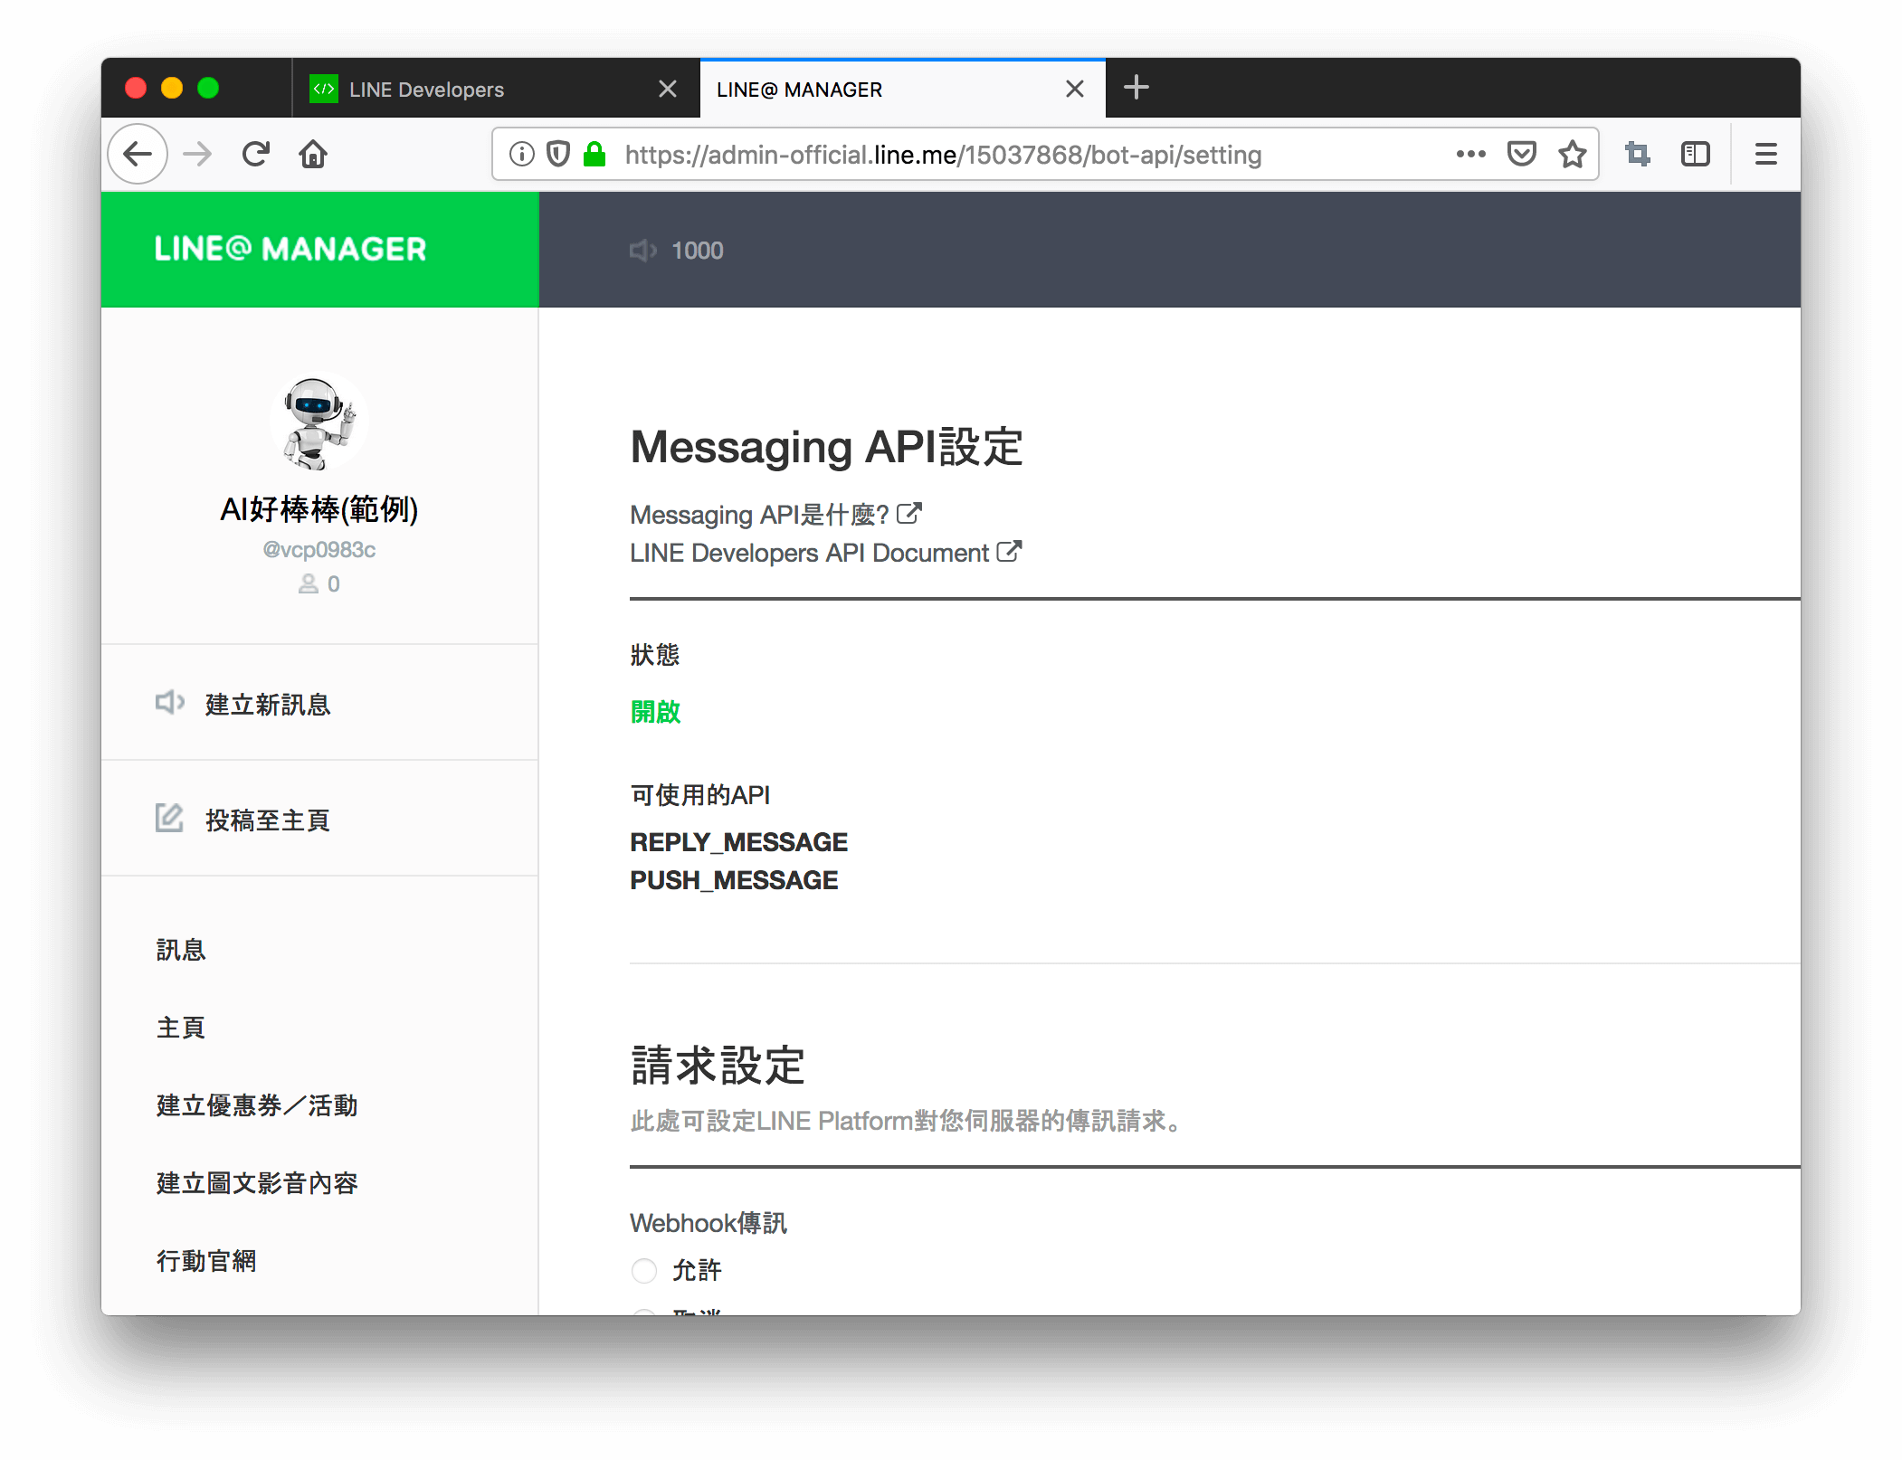
Task: Click the green padlock security icon
Action: pos(594,155)
